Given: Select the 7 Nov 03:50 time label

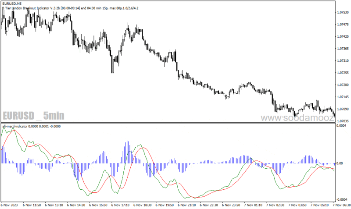Looking at the screenshot, I should (x=298, y=205).
